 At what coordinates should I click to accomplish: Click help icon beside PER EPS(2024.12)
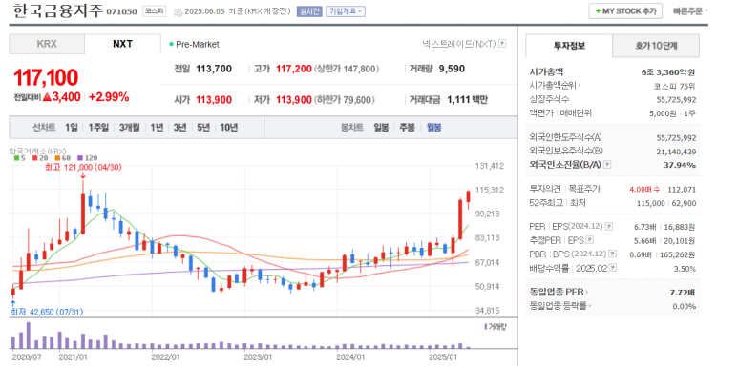pyautogui.click(x=609, y=227)
